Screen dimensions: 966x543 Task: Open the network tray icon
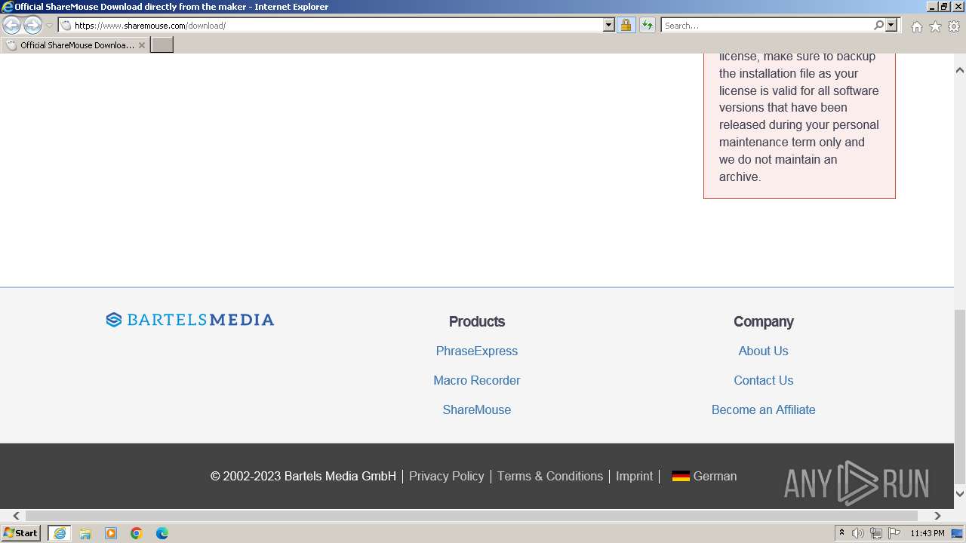876,533
